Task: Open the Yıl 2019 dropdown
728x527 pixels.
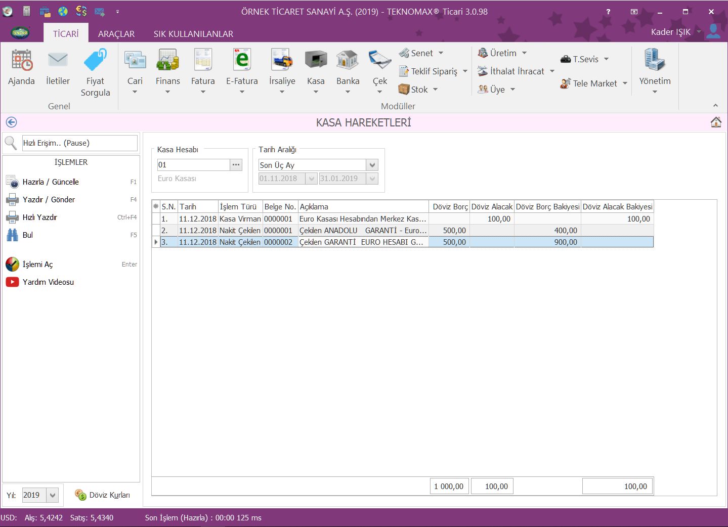Action: pyautogui.click(x=53, y=495)
